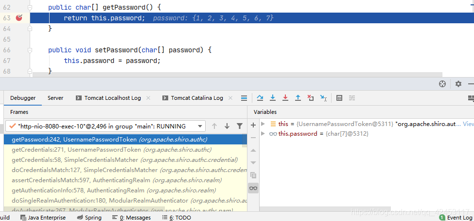
Task: Click the {char[7]@5312} value
Action: tap(347, 133)
